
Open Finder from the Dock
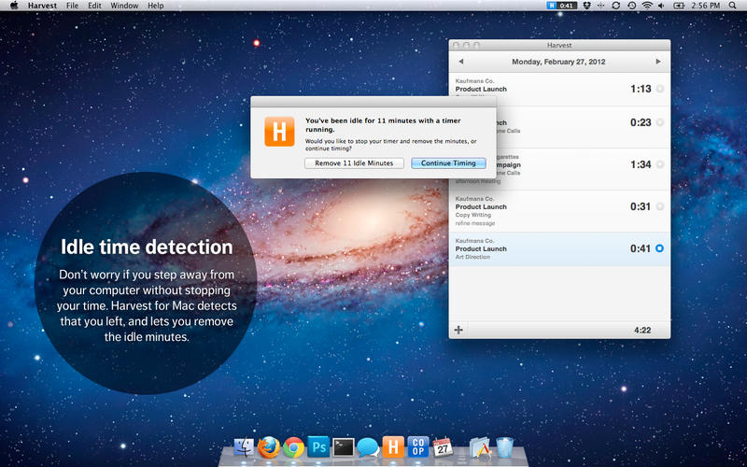[x=245, y=447]
